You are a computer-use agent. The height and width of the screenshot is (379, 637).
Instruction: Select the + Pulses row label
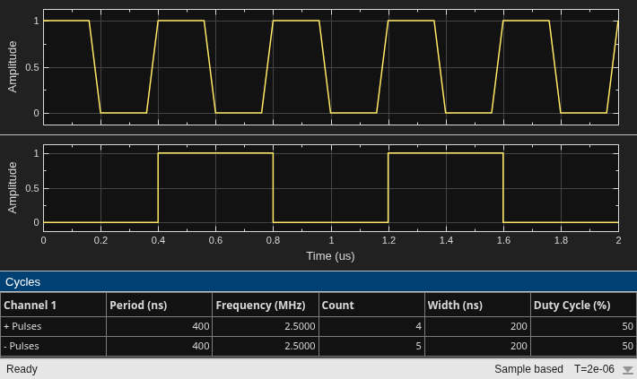click(x=22, y=326)
